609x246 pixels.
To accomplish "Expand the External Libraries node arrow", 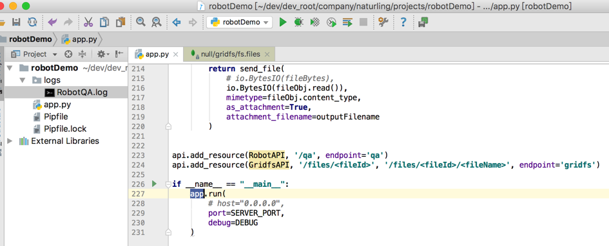I will coord(10,141).
